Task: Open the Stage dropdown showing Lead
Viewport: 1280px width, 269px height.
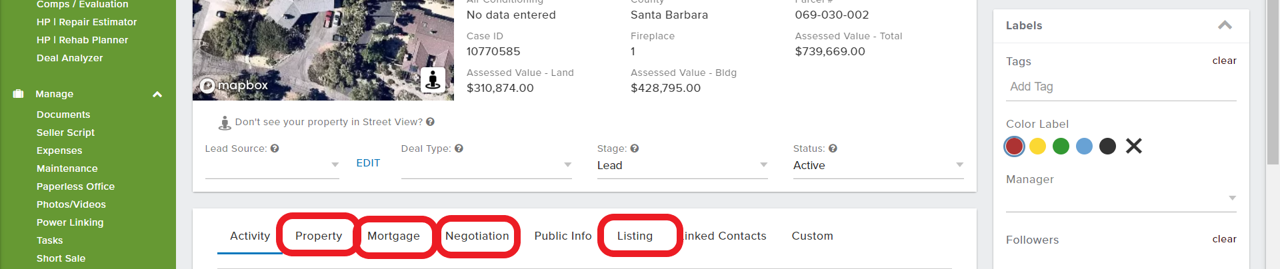Action: pyautogui.click(x=682, y=165)
